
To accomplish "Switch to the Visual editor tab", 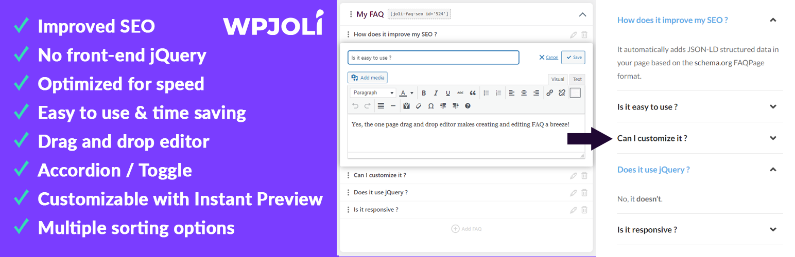I will [x=558, y=79].
